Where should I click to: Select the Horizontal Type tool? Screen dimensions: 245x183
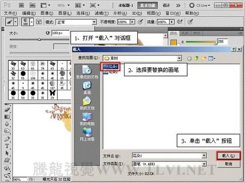7,146
